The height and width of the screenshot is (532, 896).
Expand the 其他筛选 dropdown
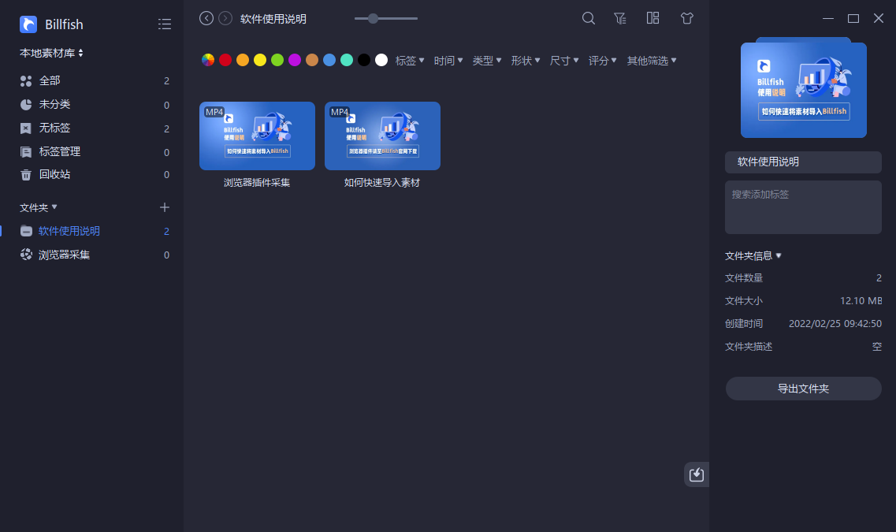click(x=651, y=60)
